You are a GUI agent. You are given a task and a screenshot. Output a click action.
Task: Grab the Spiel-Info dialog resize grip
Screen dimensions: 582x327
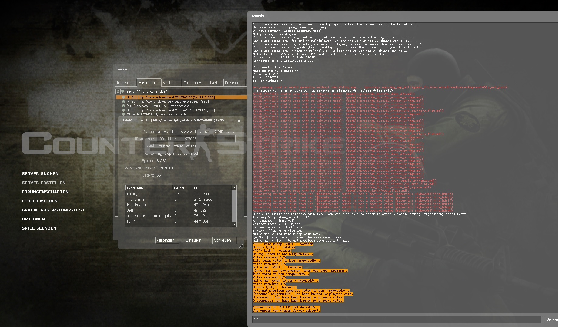click(x=241, y=246)
